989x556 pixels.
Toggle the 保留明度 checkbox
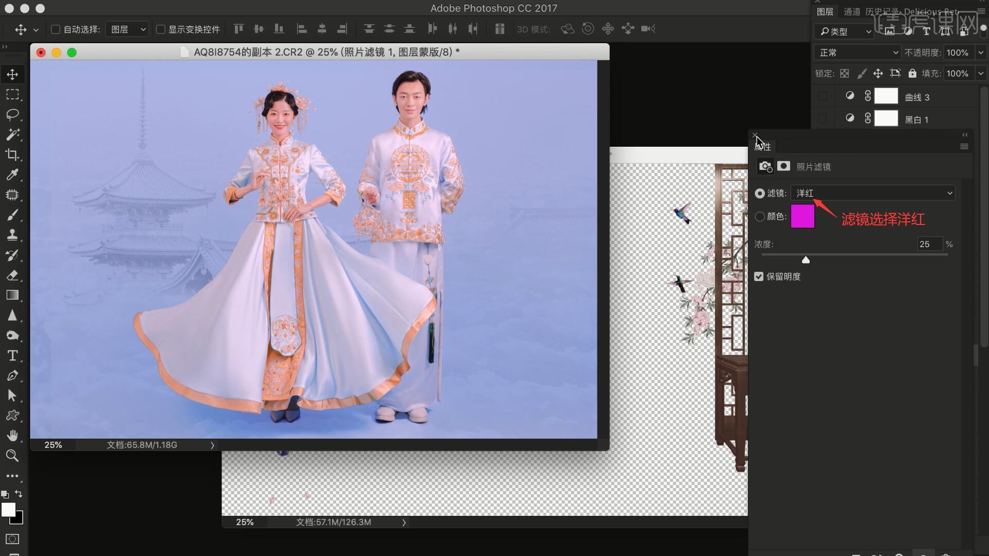click(x=759, y=276)
